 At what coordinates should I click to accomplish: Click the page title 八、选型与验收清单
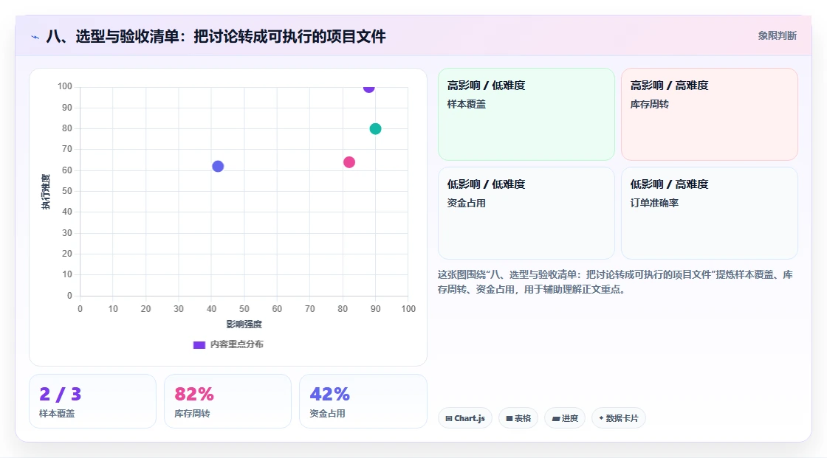pos(216,36)
